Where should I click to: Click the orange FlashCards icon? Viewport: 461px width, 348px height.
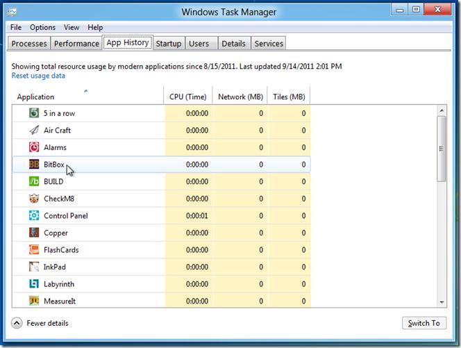tap(34, 249)
